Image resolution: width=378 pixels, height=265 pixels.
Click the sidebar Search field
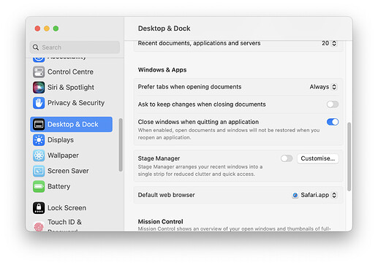click(x=75, y=47)
